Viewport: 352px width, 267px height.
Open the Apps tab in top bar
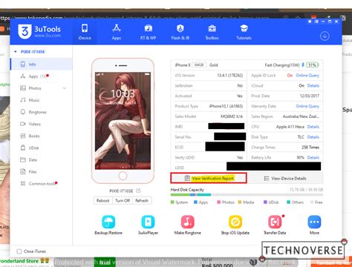(x=117, y=32)
